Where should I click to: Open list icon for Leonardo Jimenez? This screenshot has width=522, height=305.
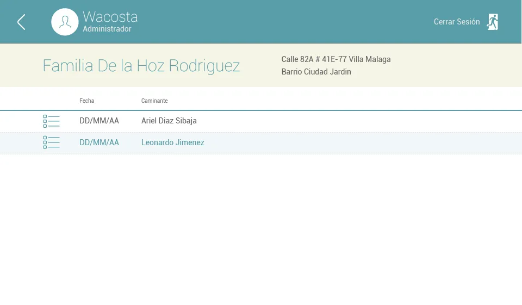point(51,142)
